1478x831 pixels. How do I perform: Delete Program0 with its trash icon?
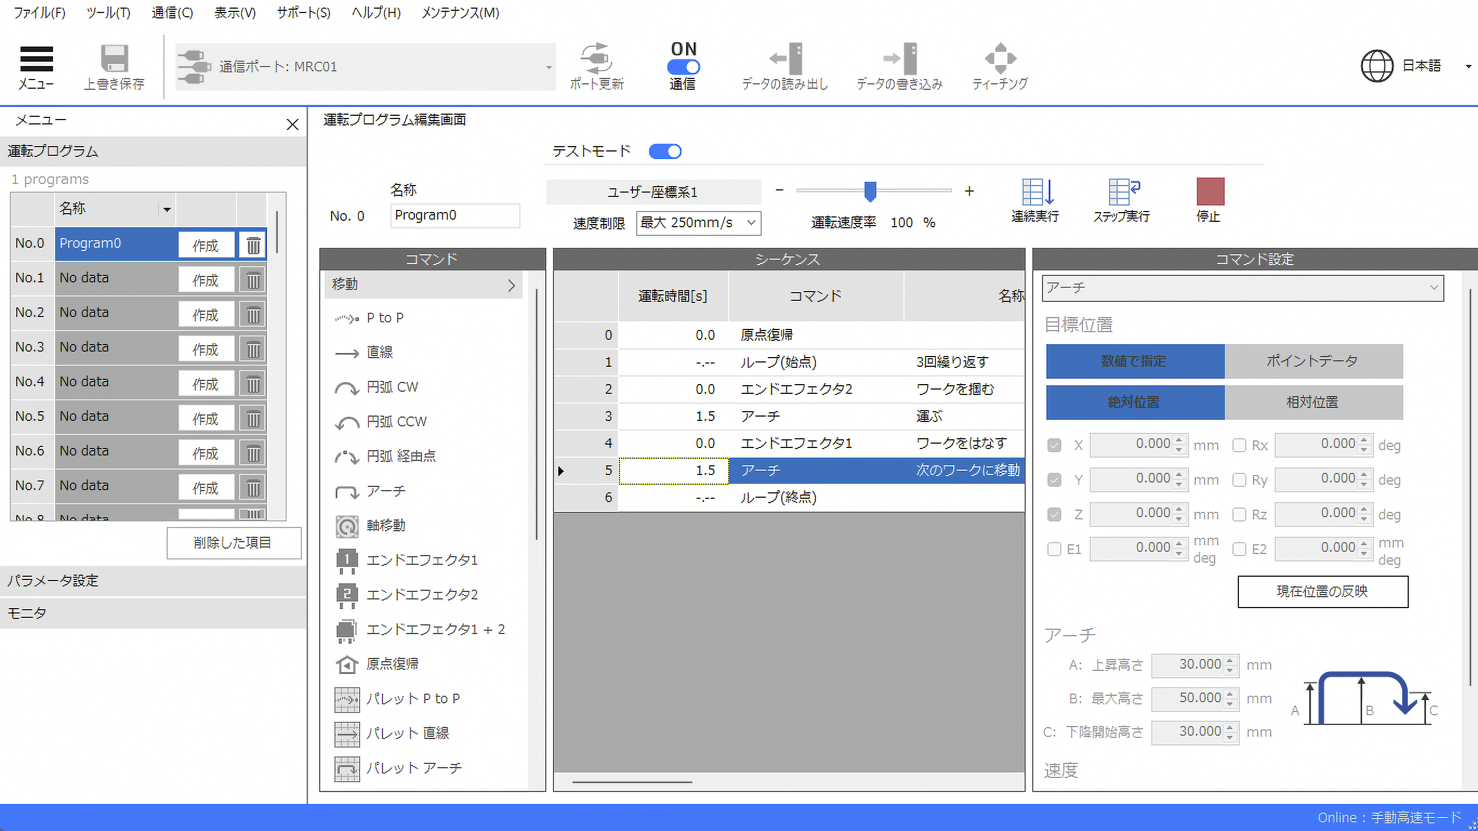253,245
